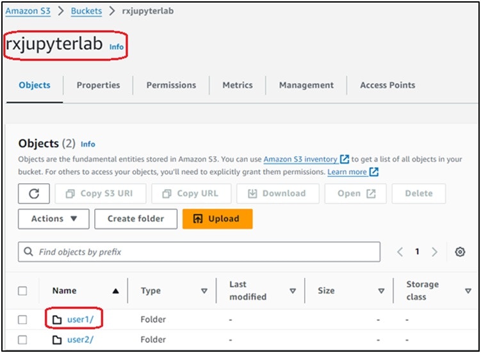Sort by Storage class column arrow
Screen dimensions: 481x353
[468, 291]
